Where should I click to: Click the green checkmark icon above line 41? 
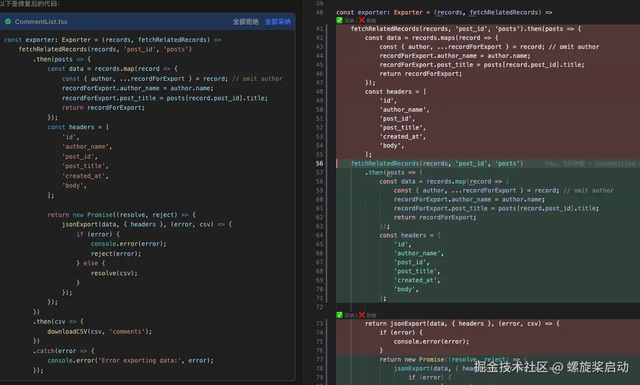[340, 20]
